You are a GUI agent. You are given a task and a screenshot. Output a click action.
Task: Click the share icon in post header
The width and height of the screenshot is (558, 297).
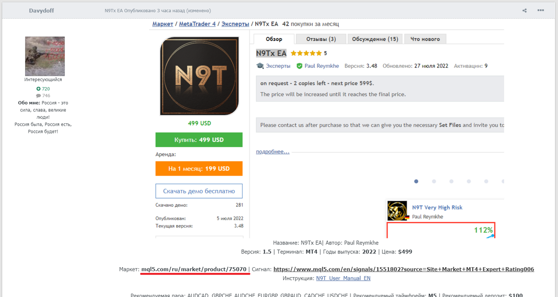tap(524, 10)
